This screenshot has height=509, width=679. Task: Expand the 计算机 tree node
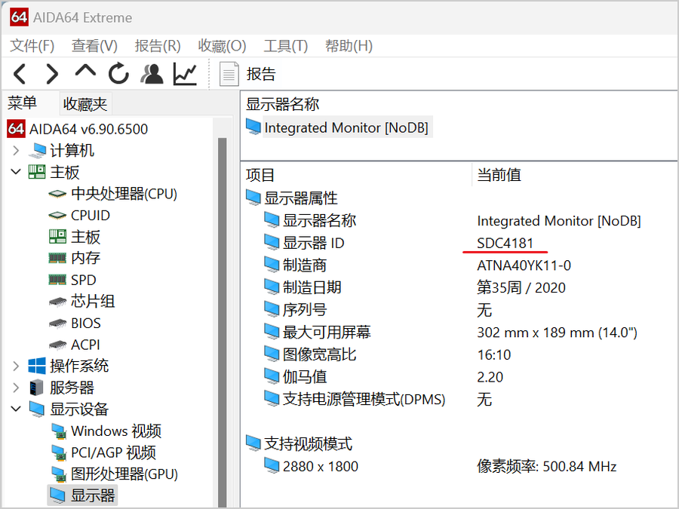click(x=16, y=150)
